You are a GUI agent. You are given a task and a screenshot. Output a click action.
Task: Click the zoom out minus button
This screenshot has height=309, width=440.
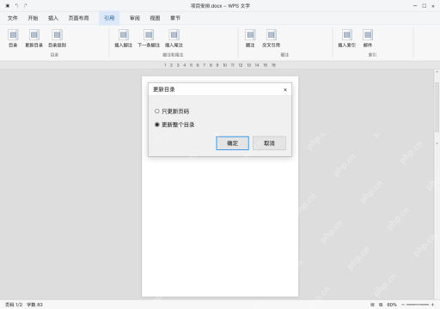click(403, 305)
